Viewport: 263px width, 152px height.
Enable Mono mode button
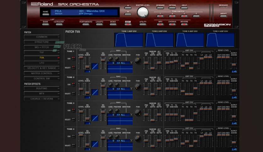click(x=113, y=24)
